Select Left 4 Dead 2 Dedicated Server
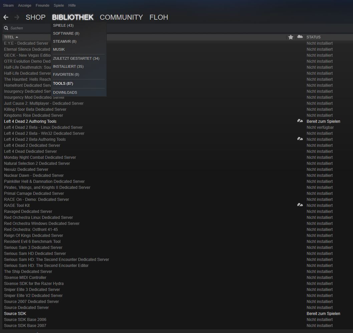 (x=32, y=145)
